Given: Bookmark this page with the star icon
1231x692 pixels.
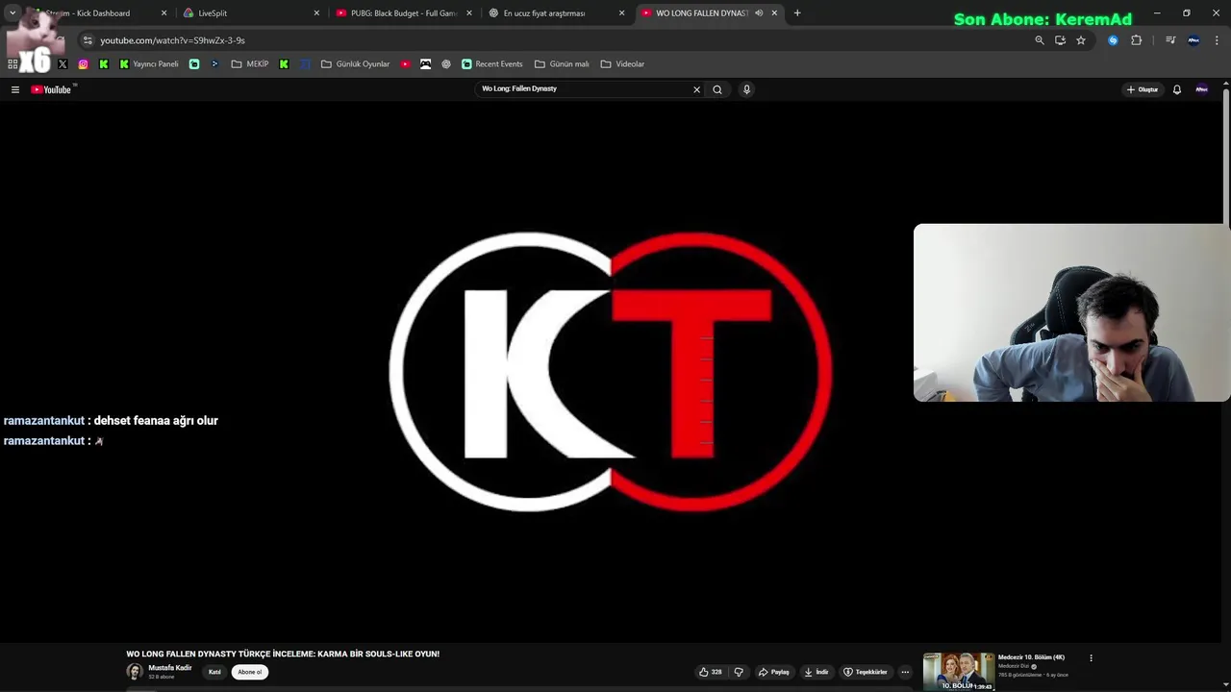Looking at the screenshot, I should coord(1081,40).
